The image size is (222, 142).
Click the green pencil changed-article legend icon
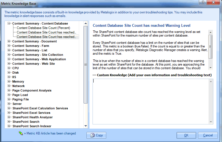(21, 133)
